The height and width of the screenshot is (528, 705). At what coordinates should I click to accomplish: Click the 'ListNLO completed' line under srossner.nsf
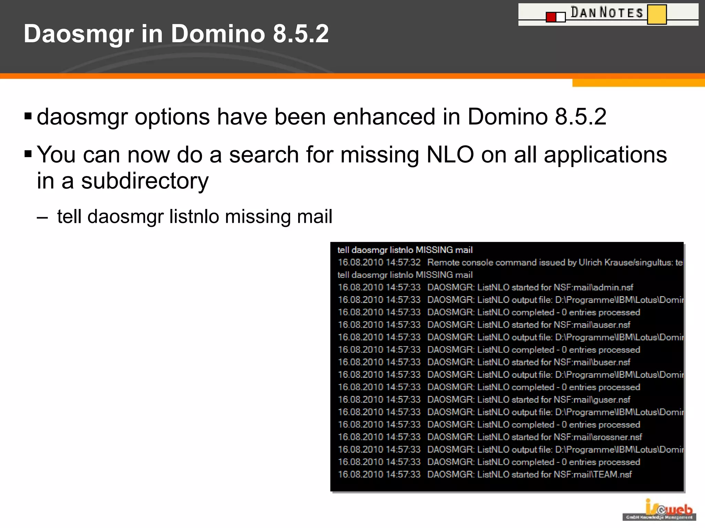[489, 462]
